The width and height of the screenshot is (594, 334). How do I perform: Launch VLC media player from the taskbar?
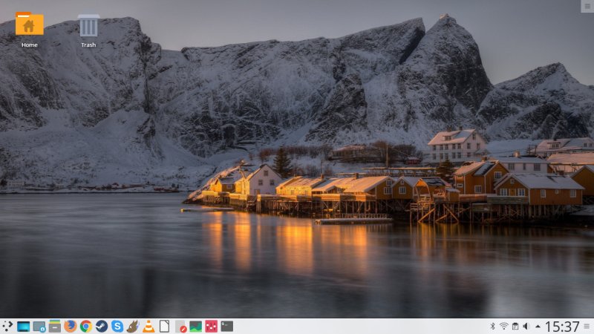click(148, 327)
